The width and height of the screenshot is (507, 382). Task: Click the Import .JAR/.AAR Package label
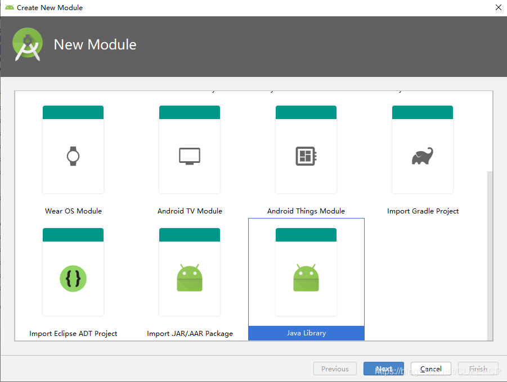point(190,333)
